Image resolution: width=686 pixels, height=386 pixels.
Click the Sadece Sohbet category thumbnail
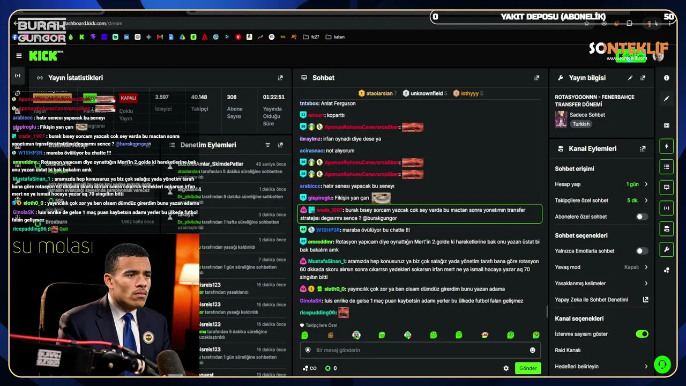561,119
